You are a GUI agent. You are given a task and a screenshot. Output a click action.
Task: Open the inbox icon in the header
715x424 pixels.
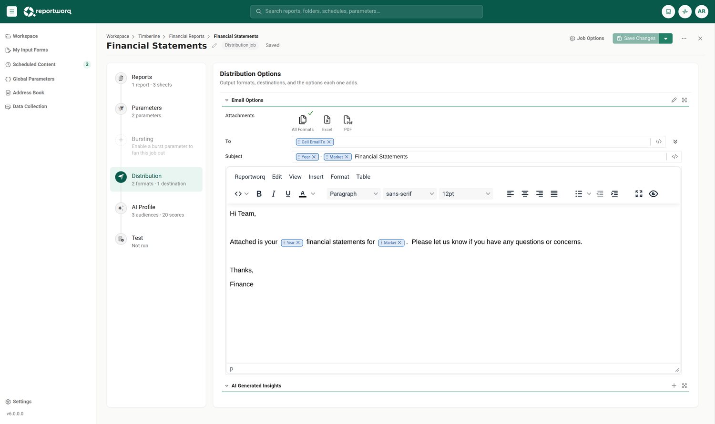point(668,11)
